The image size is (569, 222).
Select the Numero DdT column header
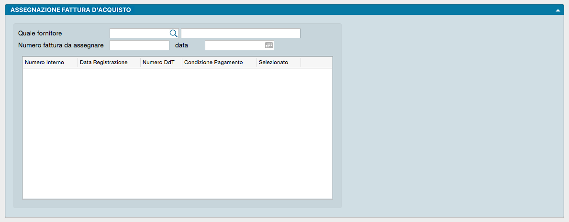coord(155,63)
